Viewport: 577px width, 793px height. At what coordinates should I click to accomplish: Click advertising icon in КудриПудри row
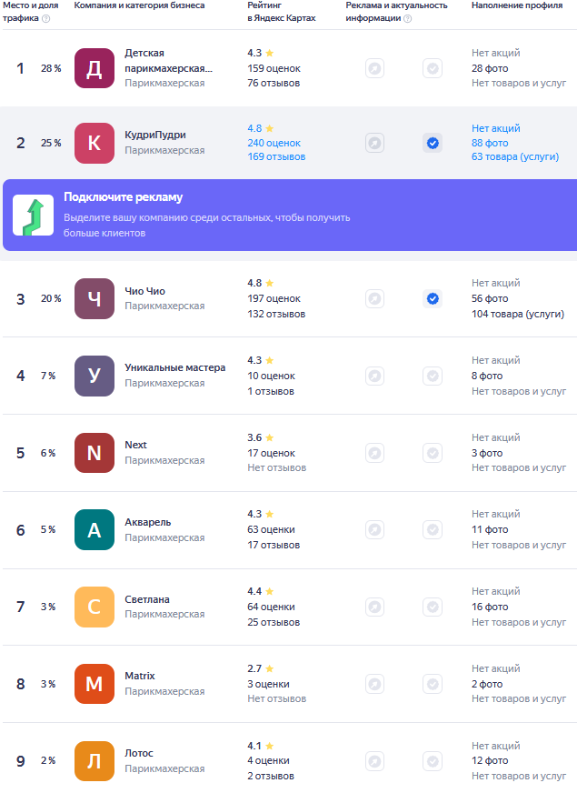[375, 143]
